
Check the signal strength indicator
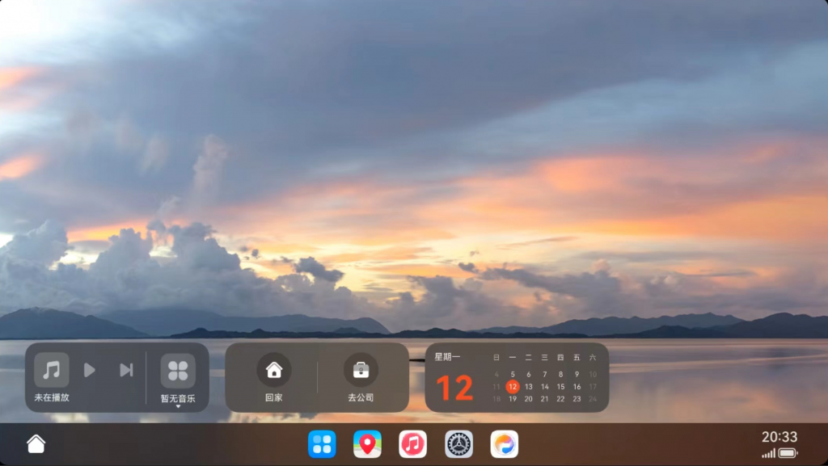(768, 453)
